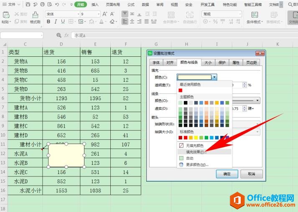Viewport: 298px width, 212px height.
Task: Click the middle vertical align icon
Action: click(x=132, y=14)
